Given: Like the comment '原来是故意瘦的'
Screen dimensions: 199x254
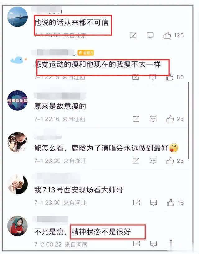Looking at the screenshot, I should coord(170,119).
